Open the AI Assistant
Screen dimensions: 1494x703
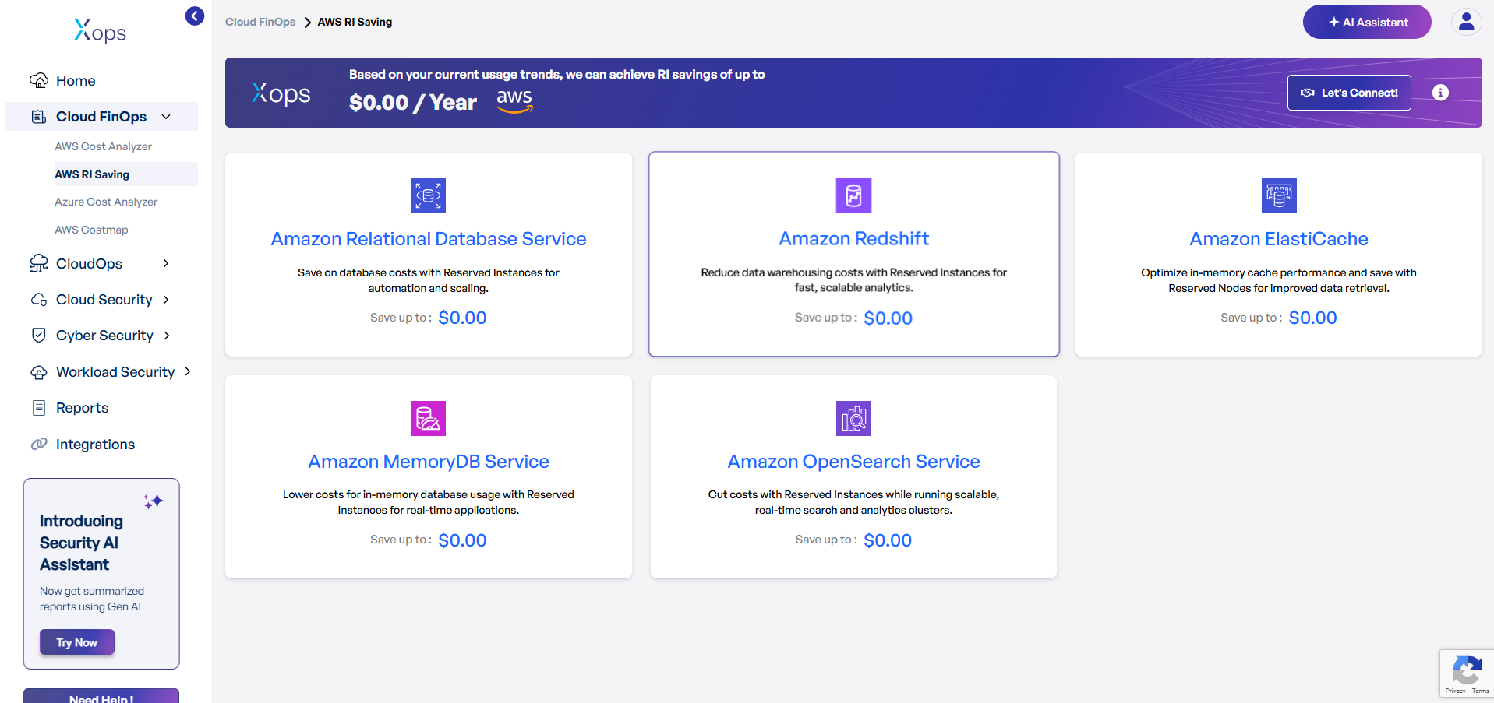(1366, 22)
